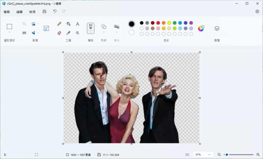Select the Pencil tool
Image resolution: width=263 pixels, height=159 pixels.
click(x=59, y=24)
